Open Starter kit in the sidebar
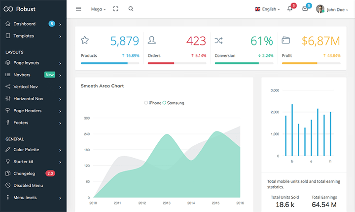355x212 pixels. point(23,162)
